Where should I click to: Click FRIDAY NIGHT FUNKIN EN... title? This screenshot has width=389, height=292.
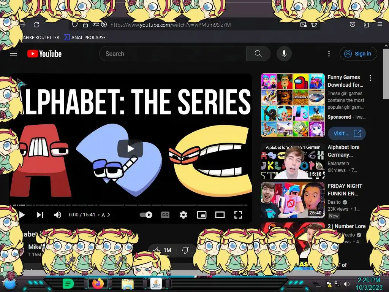345,190
